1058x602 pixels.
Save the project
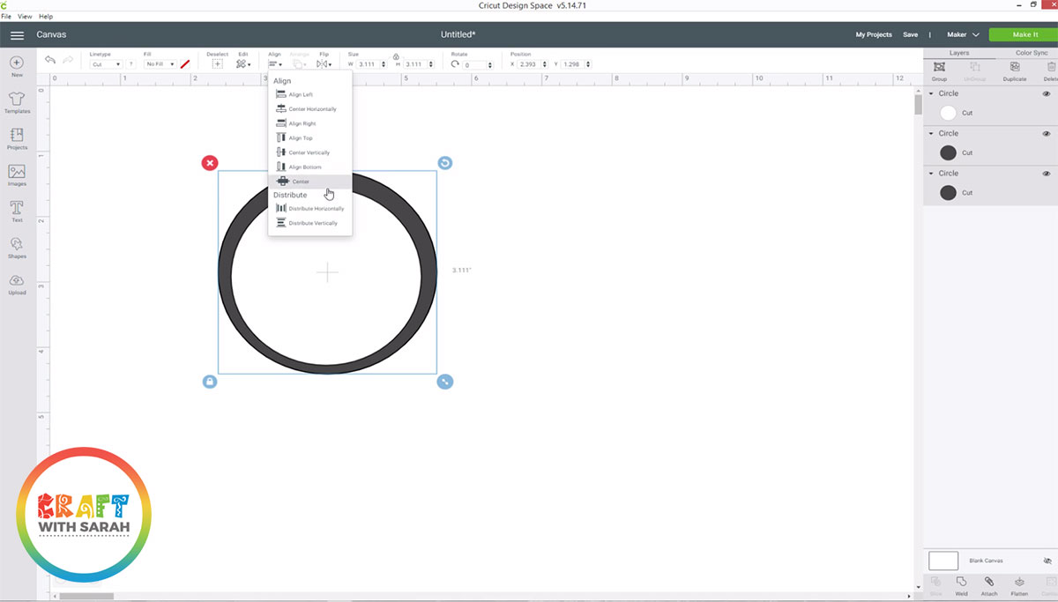pos(911,35)
